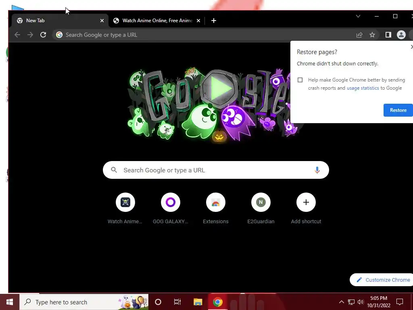Image resolution: width=413 pixels, height=310 pixels.
Task: Click the Add shortcut button
Action: [x=306, y=208]
